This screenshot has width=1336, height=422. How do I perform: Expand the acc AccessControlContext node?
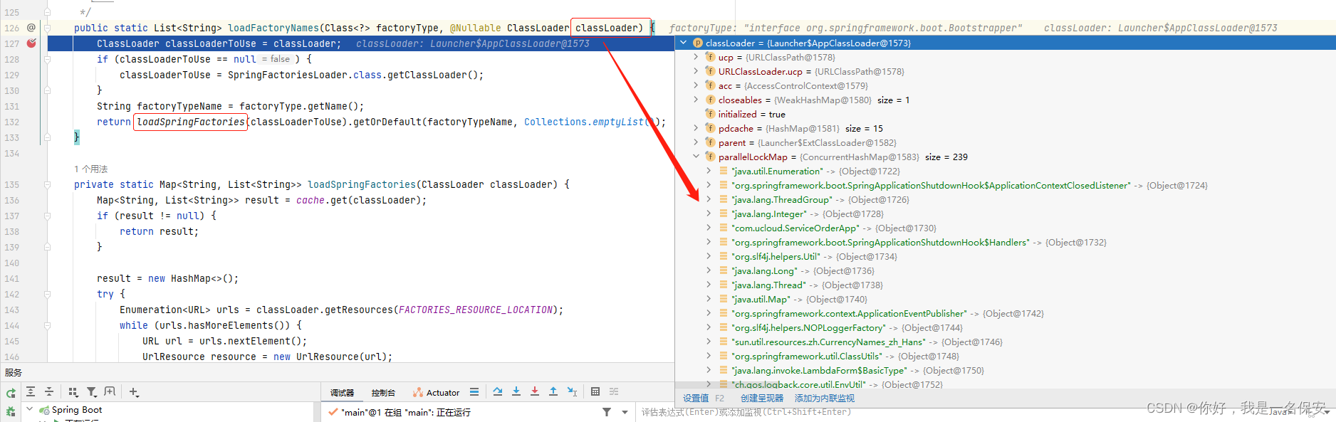(696, 85)
